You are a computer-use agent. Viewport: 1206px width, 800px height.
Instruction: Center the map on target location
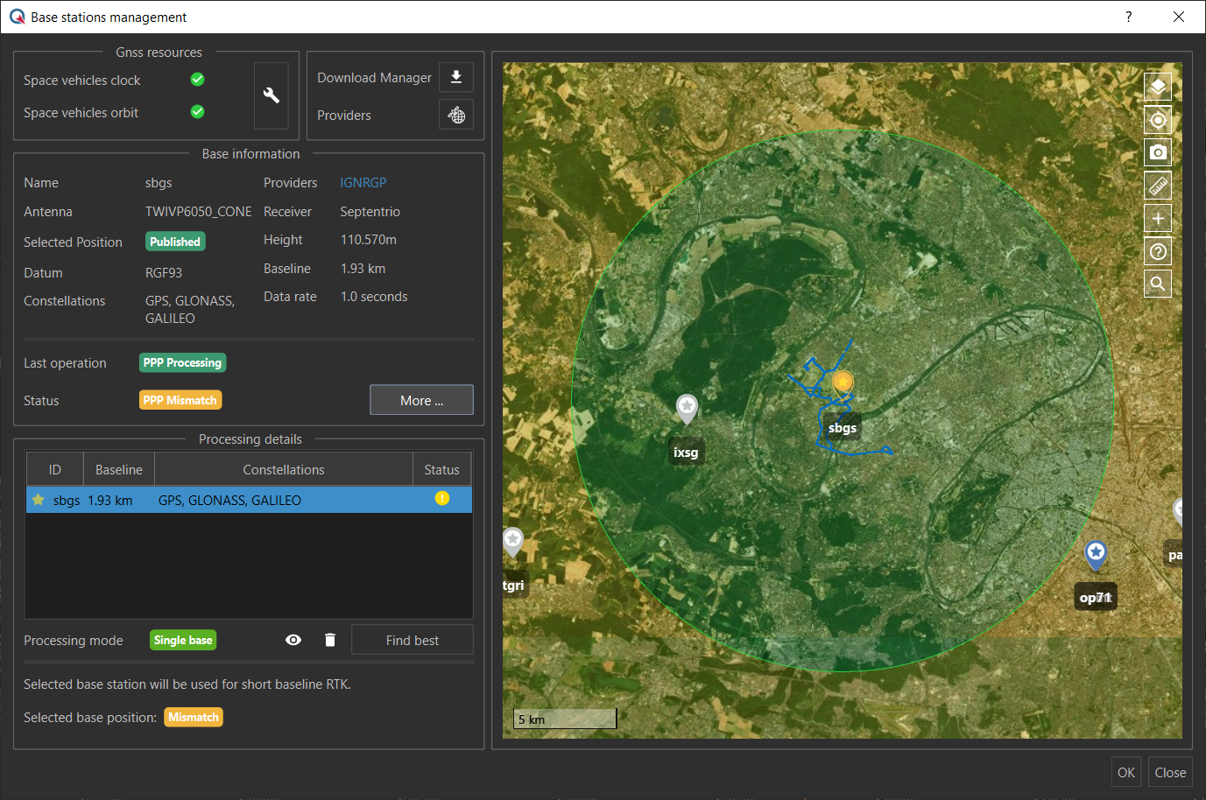[x=1158, y=120]
